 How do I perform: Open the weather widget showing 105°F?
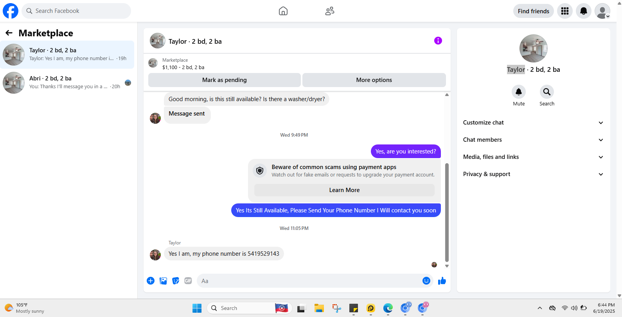24,308
